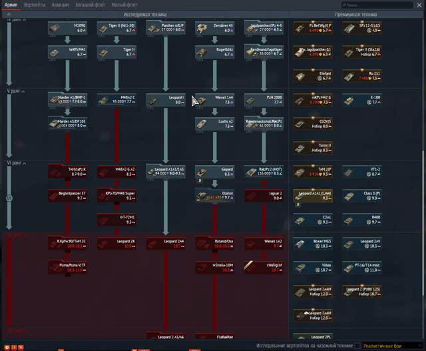Screen dimensions: 426x351
Task: Collapse the V ранг section
Action: pos(16,91)
